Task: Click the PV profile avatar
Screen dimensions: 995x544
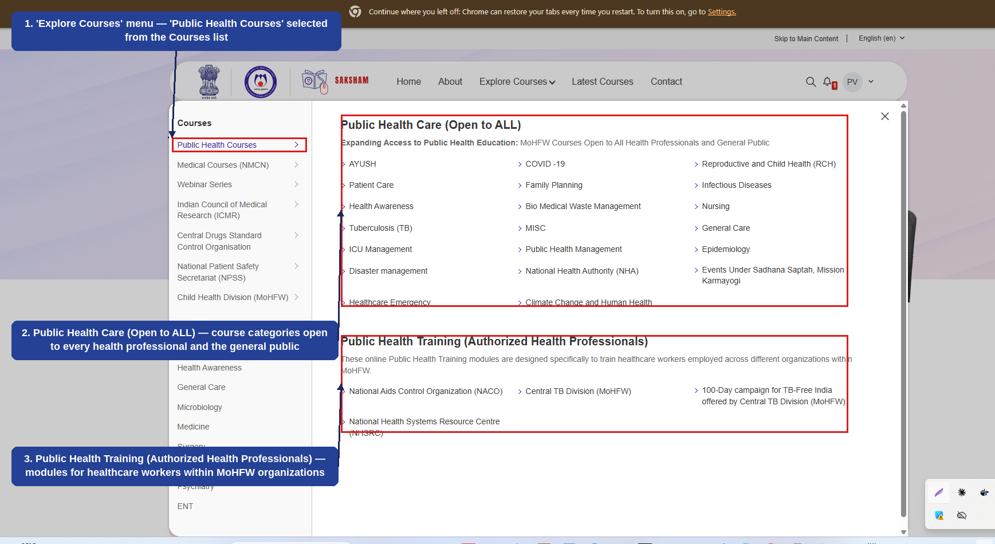Action: point(852,82)
